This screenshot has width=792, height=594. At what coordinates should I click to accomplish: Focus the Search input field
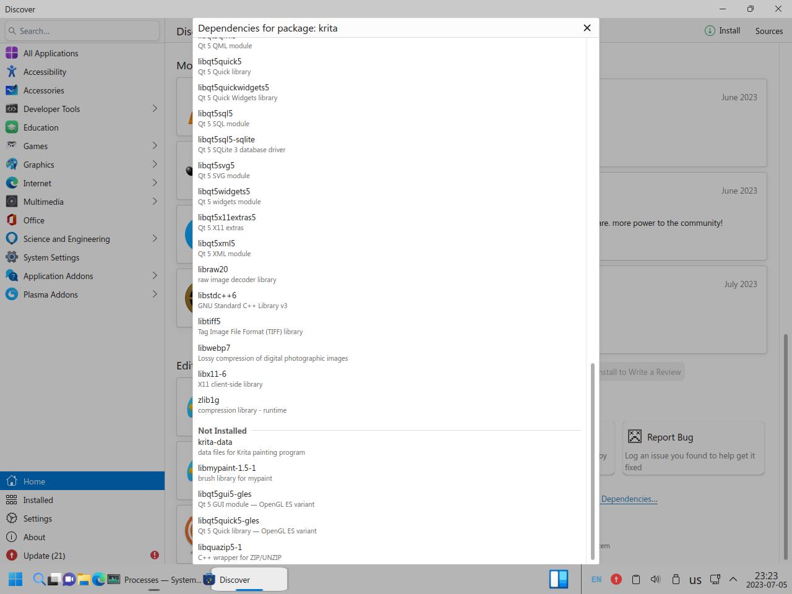[x=82, y=31]
